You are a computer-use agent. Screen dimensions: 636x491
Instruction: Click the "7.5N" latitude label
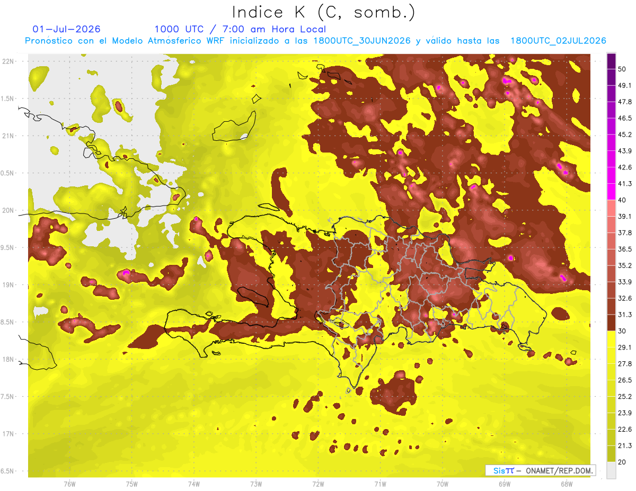(x=7, y=397)
